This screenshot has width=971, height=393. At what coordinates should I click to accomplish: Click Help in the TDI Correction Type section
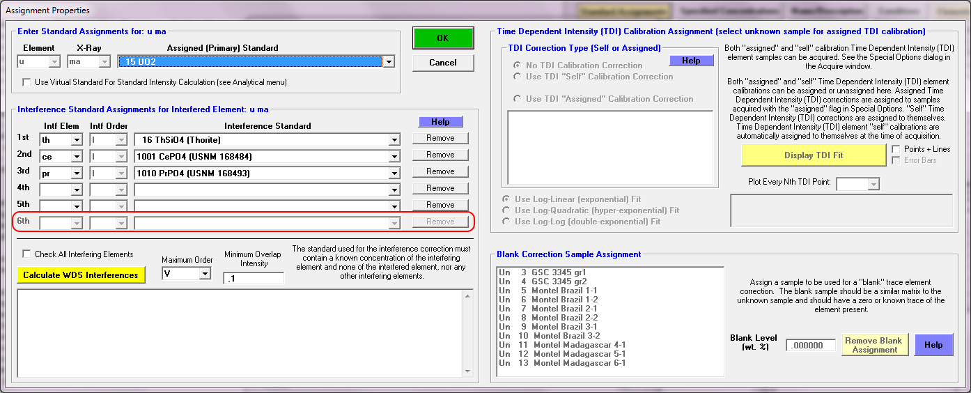pyautogui.click(x=691, y=61)
